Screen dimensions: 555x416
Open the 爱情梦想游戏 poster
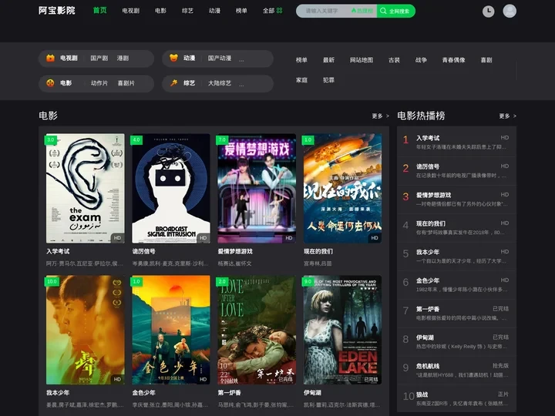(257, 188)
